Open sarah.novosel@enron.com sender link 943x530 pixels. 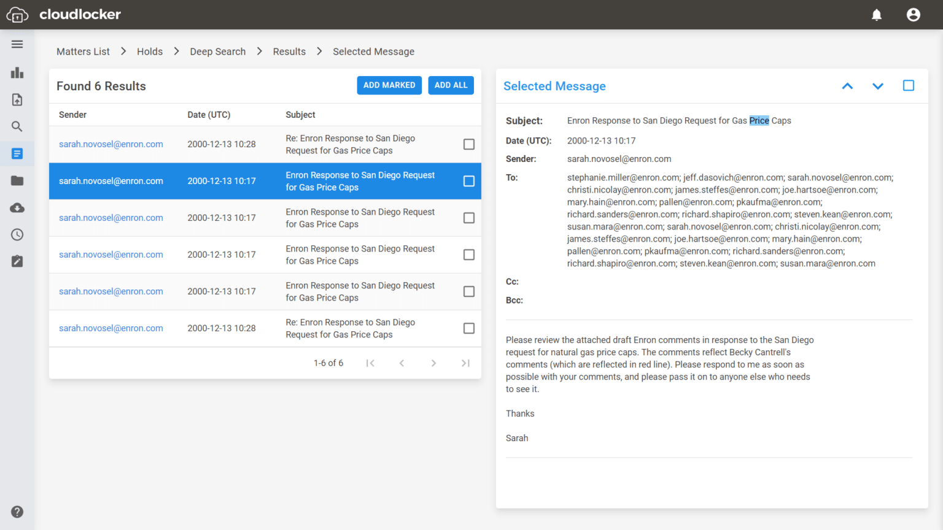coord(111,144)
